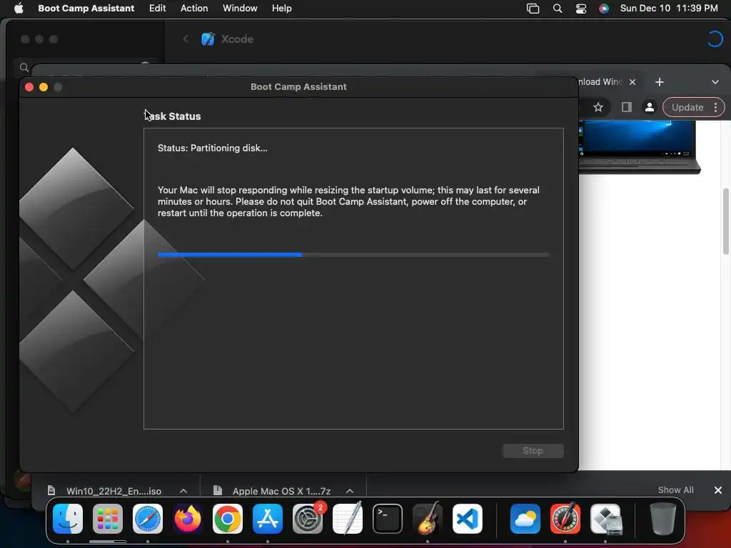Open the Trash from the Dock
This screenshot has width=731, height=548.
[662, 519]
